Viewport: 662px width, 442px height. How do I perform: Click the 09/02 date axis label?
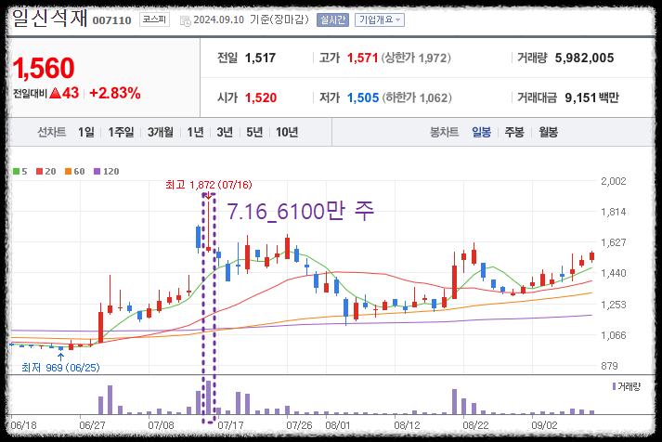(544, 425)
